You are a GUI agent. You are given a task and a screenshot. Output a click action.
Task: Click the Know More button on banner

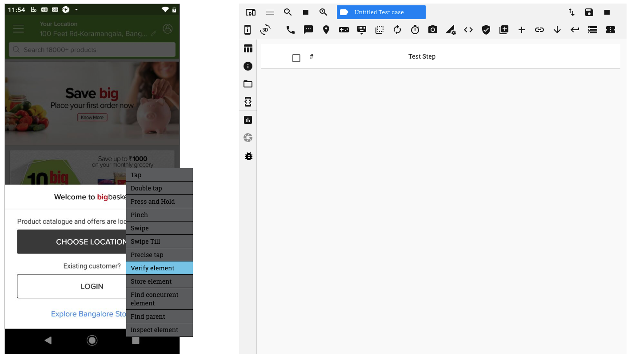click(92, 117)
